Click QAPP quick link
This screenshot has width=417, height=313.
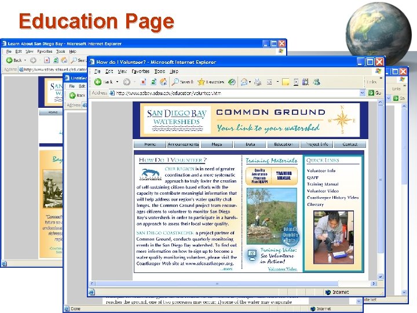click(313, 177)
